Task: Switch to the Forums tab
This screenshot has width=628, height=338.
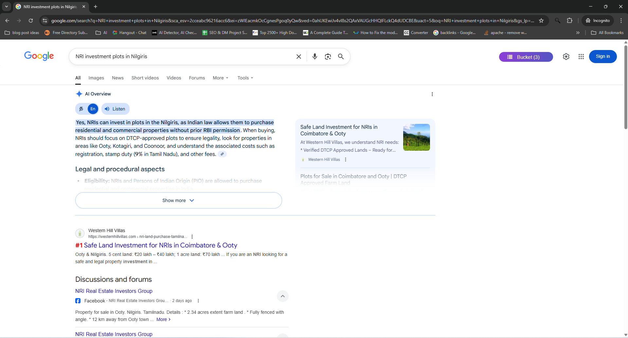Action: (x=197, y=78)
